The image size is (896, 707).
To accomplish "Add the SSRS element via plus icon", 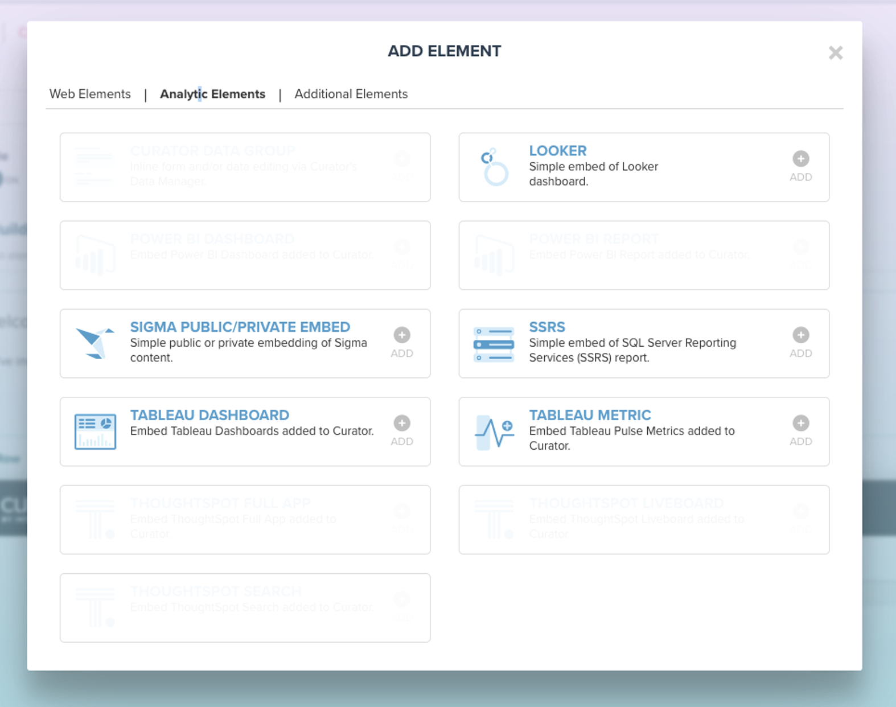I will pyautogui.click(x=800, y=335).
